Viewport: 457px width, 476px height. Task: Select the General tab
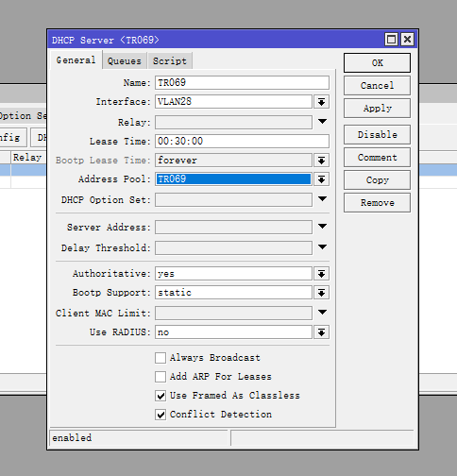76,60
